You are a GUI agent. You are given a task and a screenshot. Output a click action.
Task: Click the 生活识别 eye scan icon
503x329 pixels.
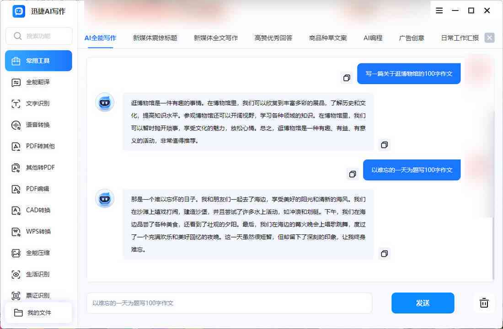click(16, 274)
